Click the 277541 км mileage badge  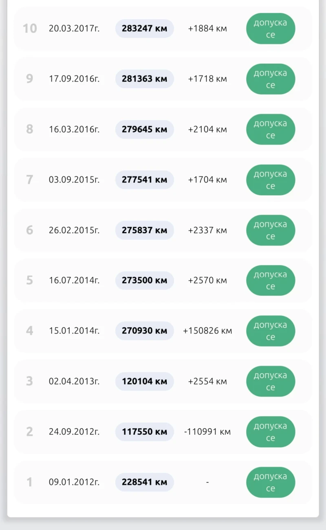(144, 180)
